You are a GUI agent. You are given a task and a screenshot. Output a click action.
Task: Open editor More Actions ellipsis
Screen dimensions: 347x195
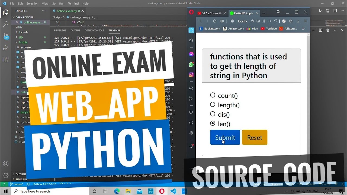(x=342, y=11)
